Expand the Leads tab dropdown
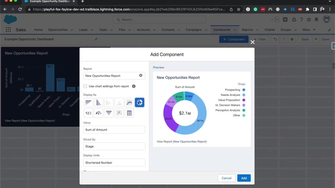This screenshot has width=335, height=188. pyautogui.click(x=92, y=30)
